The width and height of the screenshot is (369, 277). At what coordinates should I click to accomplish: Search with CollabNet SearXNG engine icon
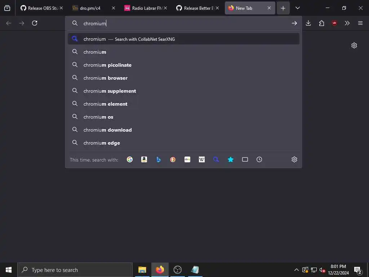pos(216,159)
